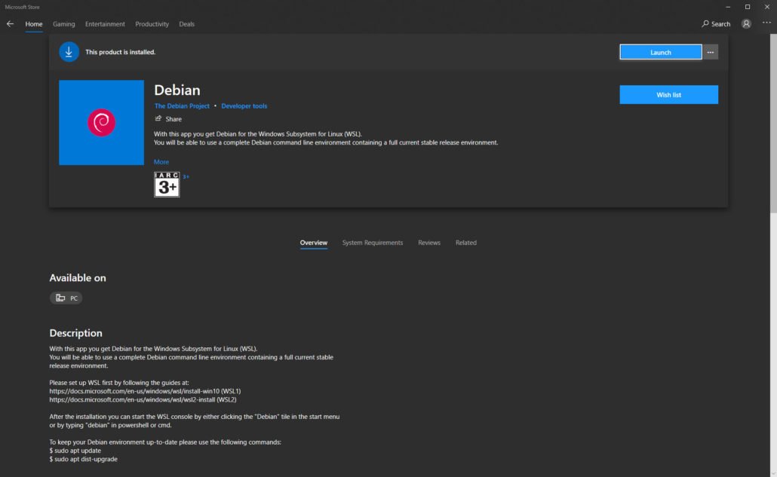Viewport: 777px width, 477px height.
Task: Click the PC device chip icon
Action: click(x=60, y=298)
